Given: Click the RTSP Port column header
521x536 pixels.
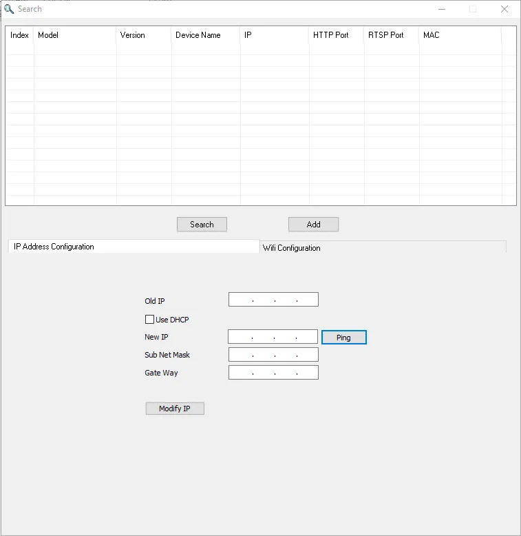Looking at the screenshot, I should coord(392,35).
